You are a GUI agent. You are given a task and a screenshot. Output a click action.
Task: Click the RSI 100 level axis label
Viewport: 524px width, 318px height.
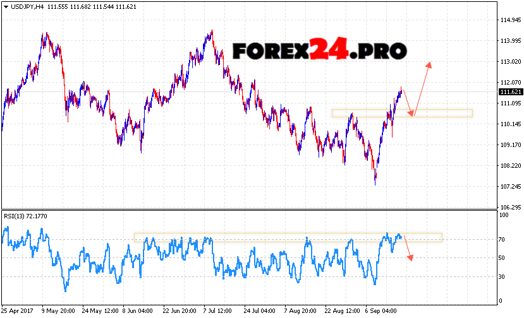504,216
